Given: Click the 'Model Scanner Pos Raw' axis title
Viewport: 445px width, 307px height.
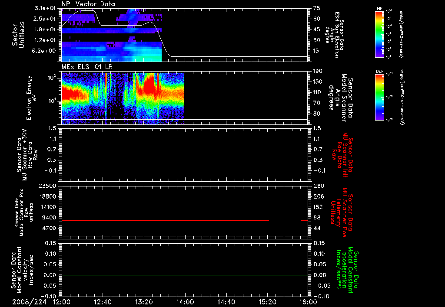Looking at the screenshot, I should 24,212.
